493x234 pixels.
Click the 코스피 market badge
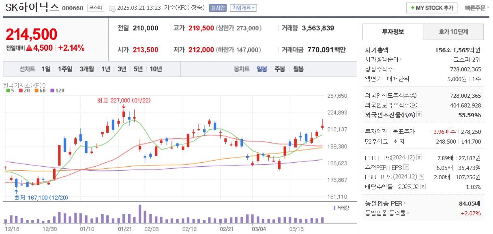coord(96,8)
